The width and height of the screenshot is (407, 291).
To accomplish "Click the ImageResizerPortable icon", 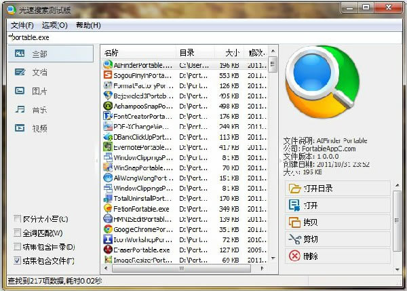I will tap(108, 260).
